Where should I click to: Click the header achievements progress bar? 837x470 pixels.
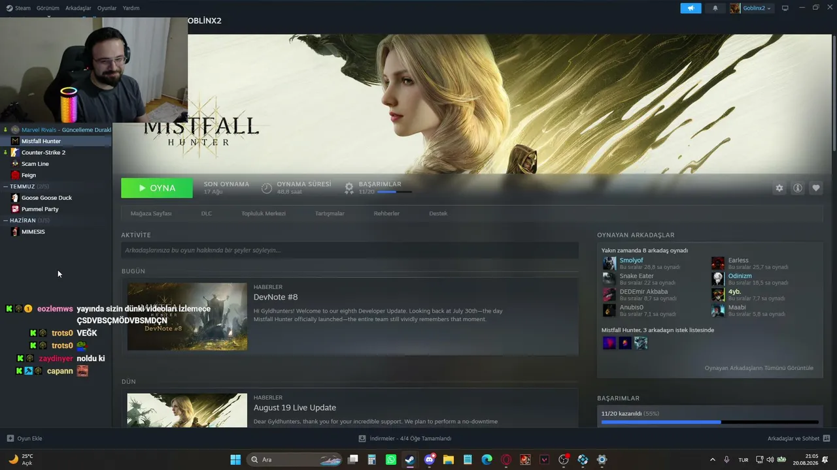point(394,192)
